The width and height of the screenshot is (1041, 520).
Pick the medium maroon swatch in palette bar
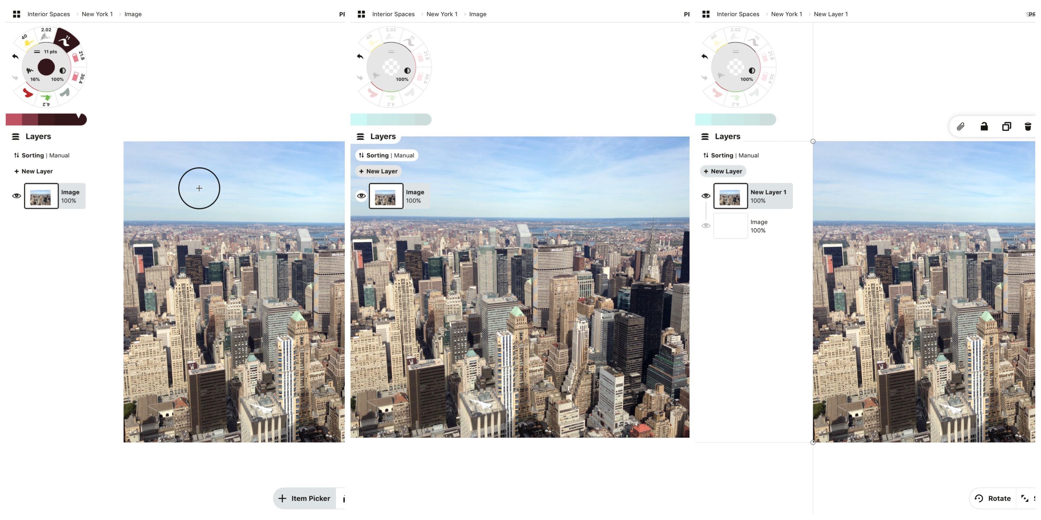click(30, 119)
